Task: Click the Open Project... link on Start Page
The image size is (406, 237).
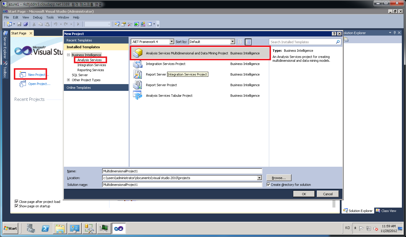Action: tap(39, 84)
